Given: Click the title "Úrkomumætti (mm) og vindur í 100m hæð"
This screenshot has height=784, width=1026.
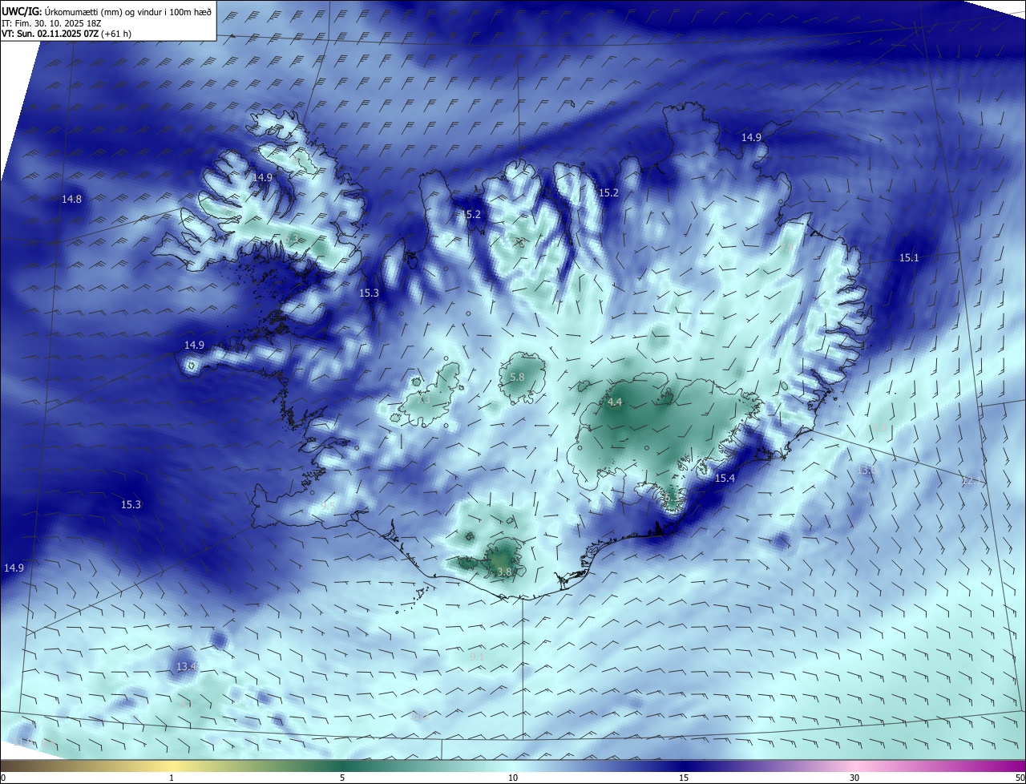Looking at the screenshot, I should (128, 11).
